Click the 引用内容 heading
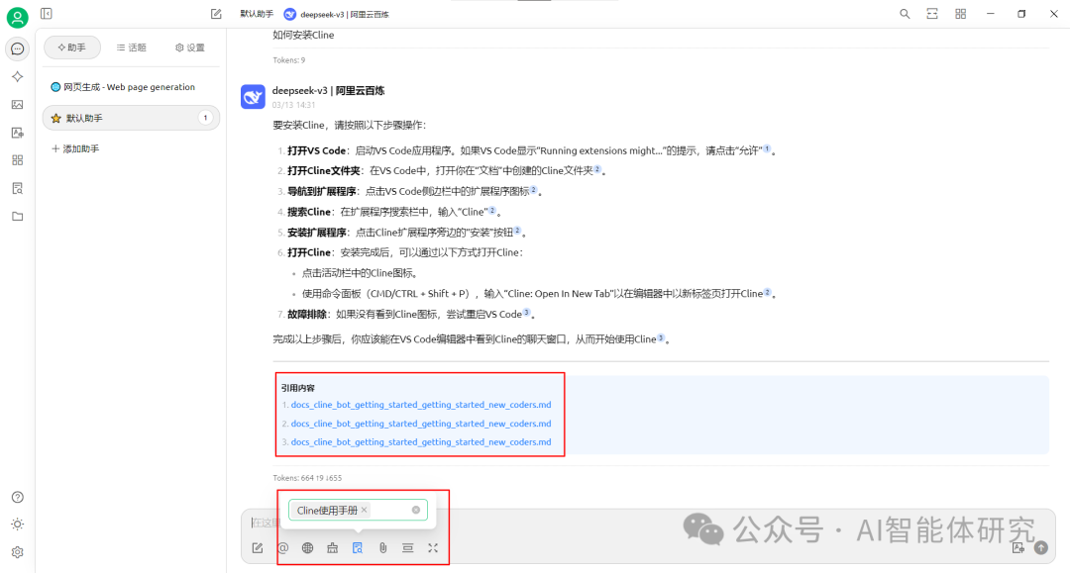1070x573 pixels. coord(297,388)
